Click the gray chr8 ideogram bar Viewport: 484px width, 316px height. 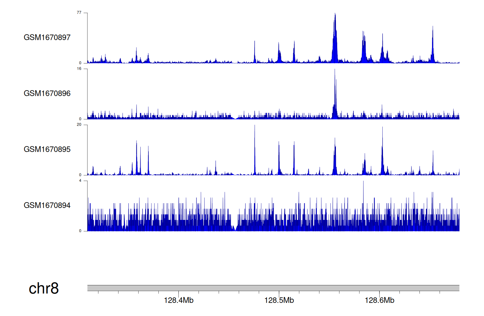pos(273,288)
